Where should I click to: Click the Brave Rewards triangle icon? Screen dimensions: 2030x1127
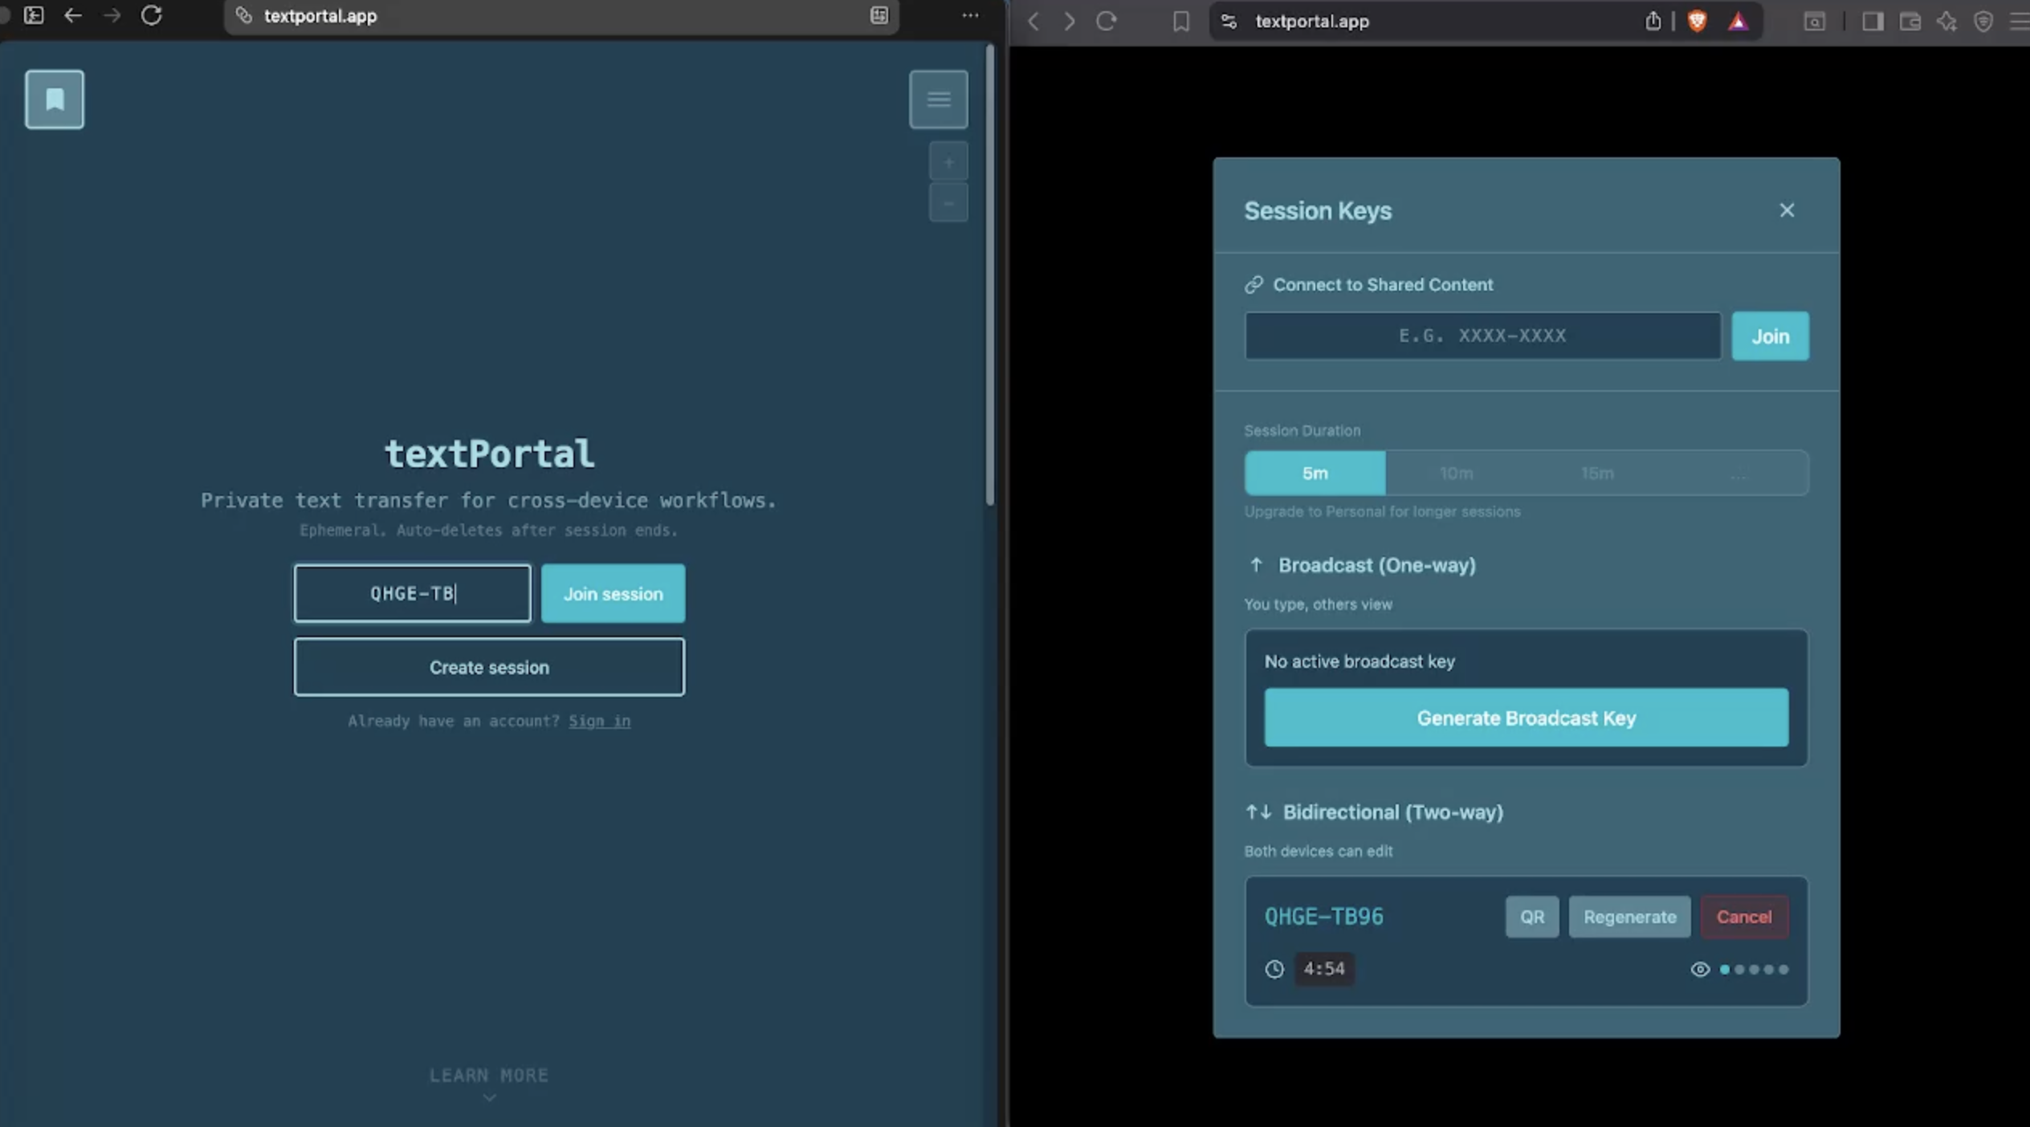click(x=1738, y=22)
